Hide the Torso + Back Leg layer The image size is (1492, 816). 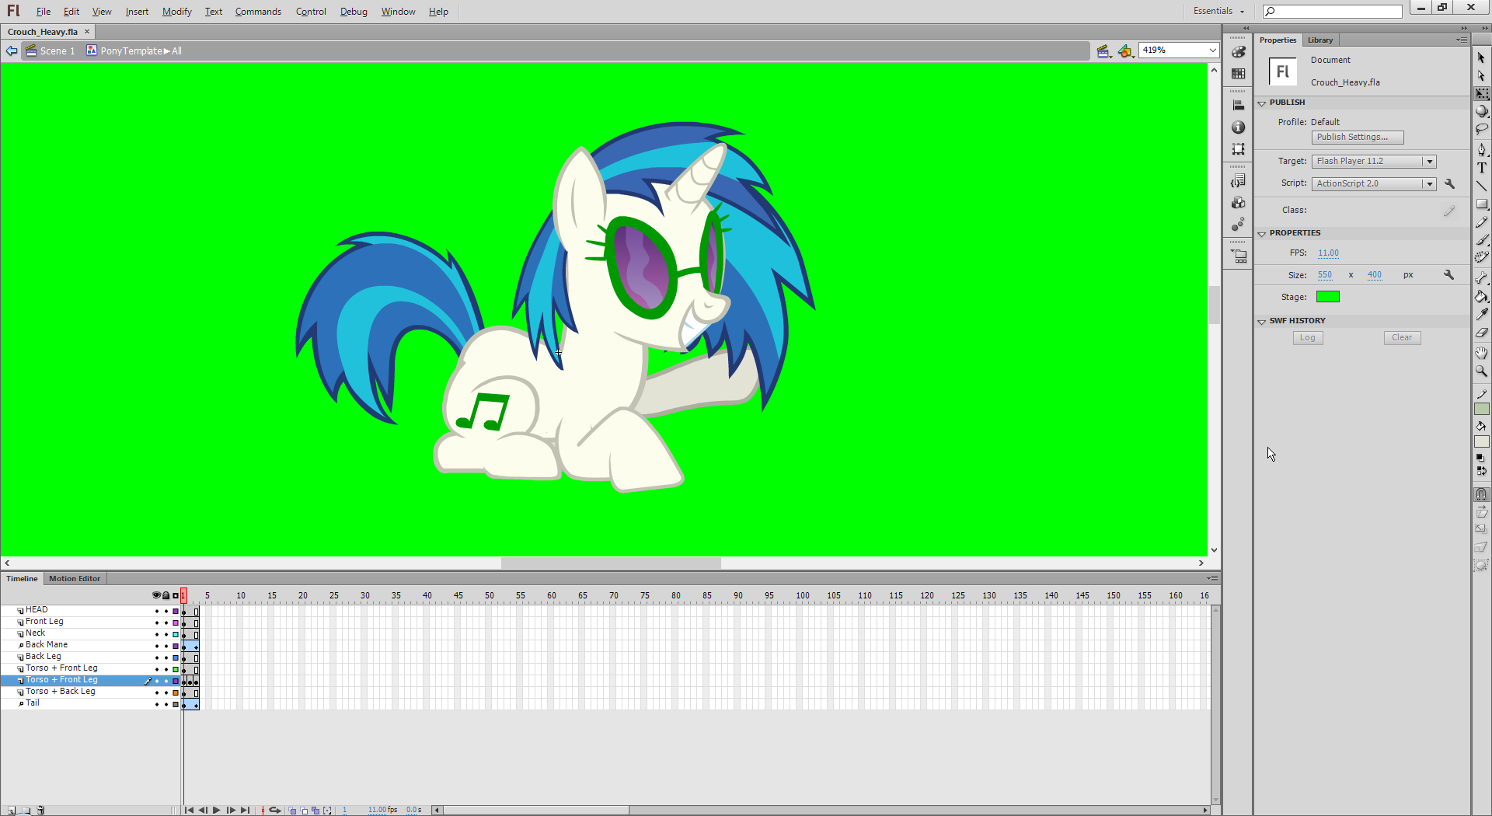tap(156, 692)
